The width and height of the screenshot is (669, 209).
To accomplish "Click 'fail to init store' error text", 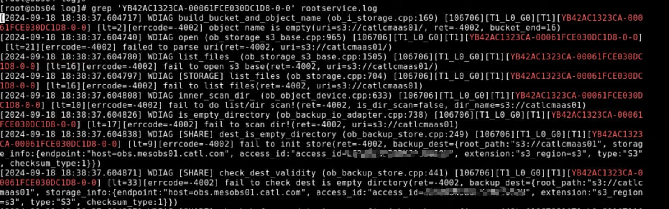I will (x=285, y=144).
